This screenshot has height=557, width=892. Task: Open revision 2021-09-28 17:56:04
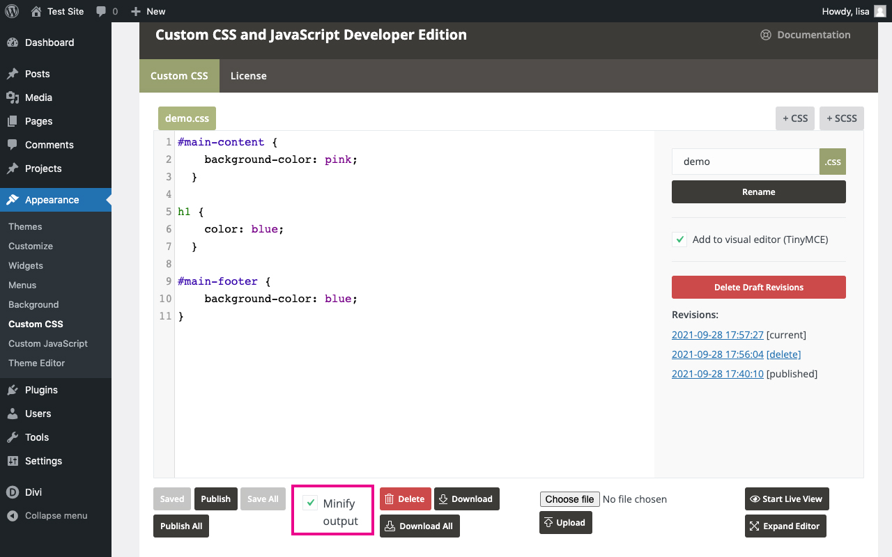(x=718, y=354)
